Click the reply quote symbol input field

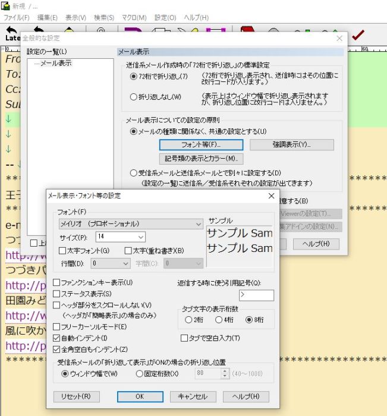pyautogui.click(x=256, y=295)
